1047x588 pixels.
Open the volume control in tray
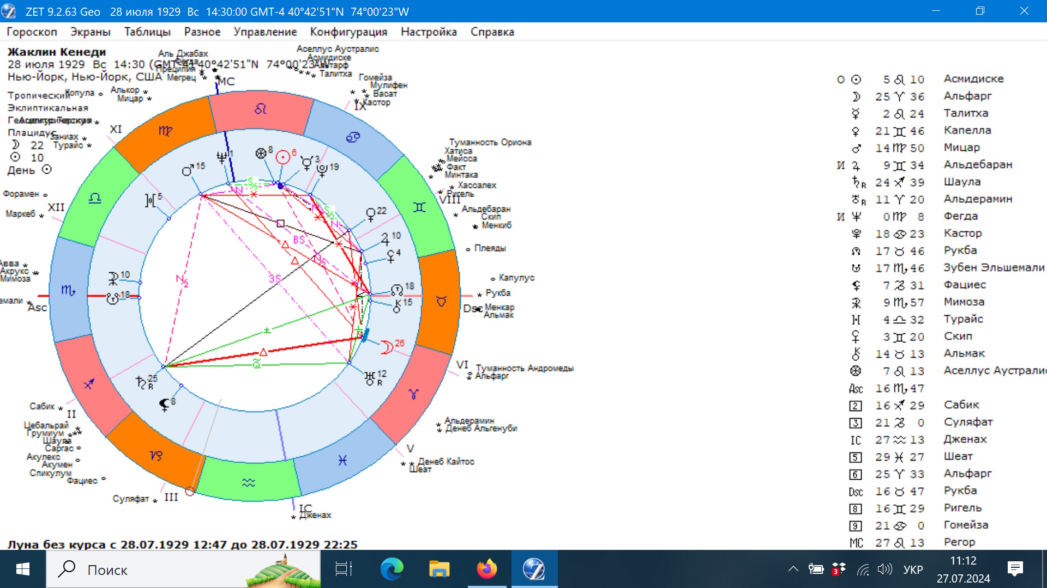(x=885, y=569)
